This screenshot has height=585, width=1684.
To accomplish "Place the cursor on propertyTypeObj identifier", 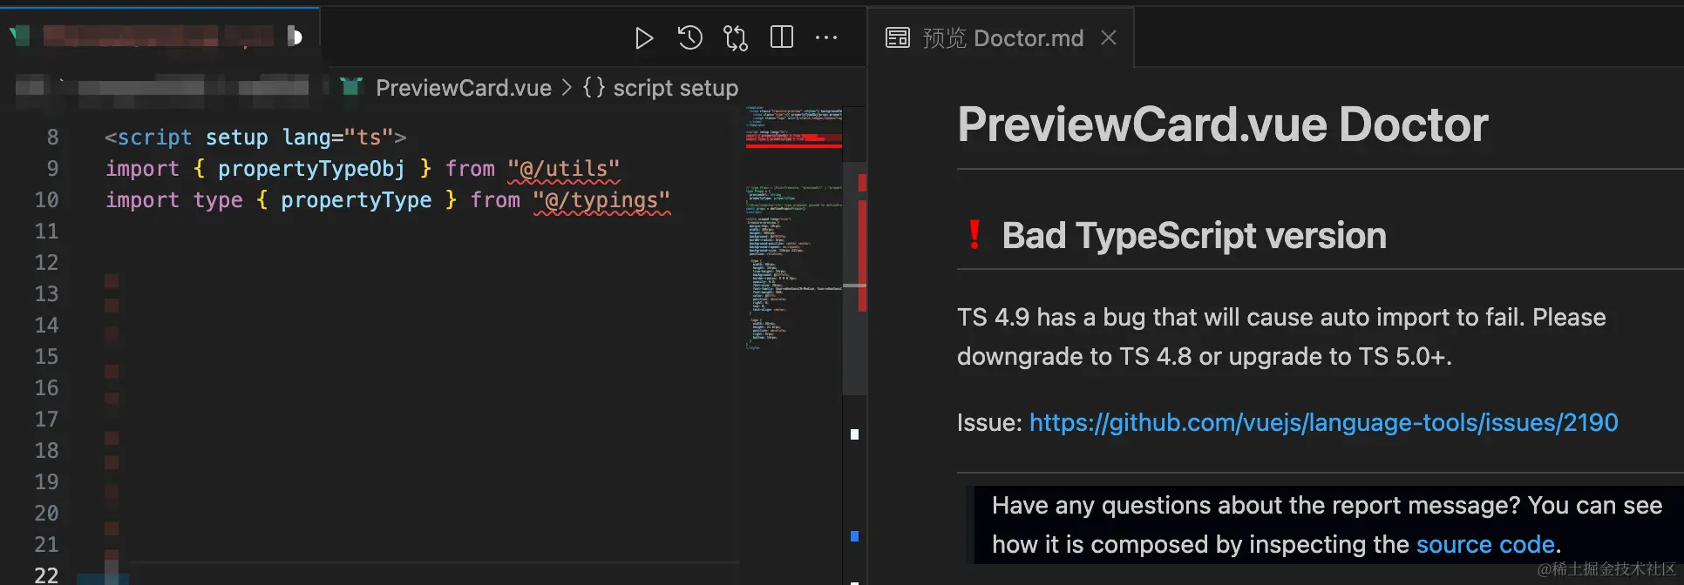I will click(311, 169).
